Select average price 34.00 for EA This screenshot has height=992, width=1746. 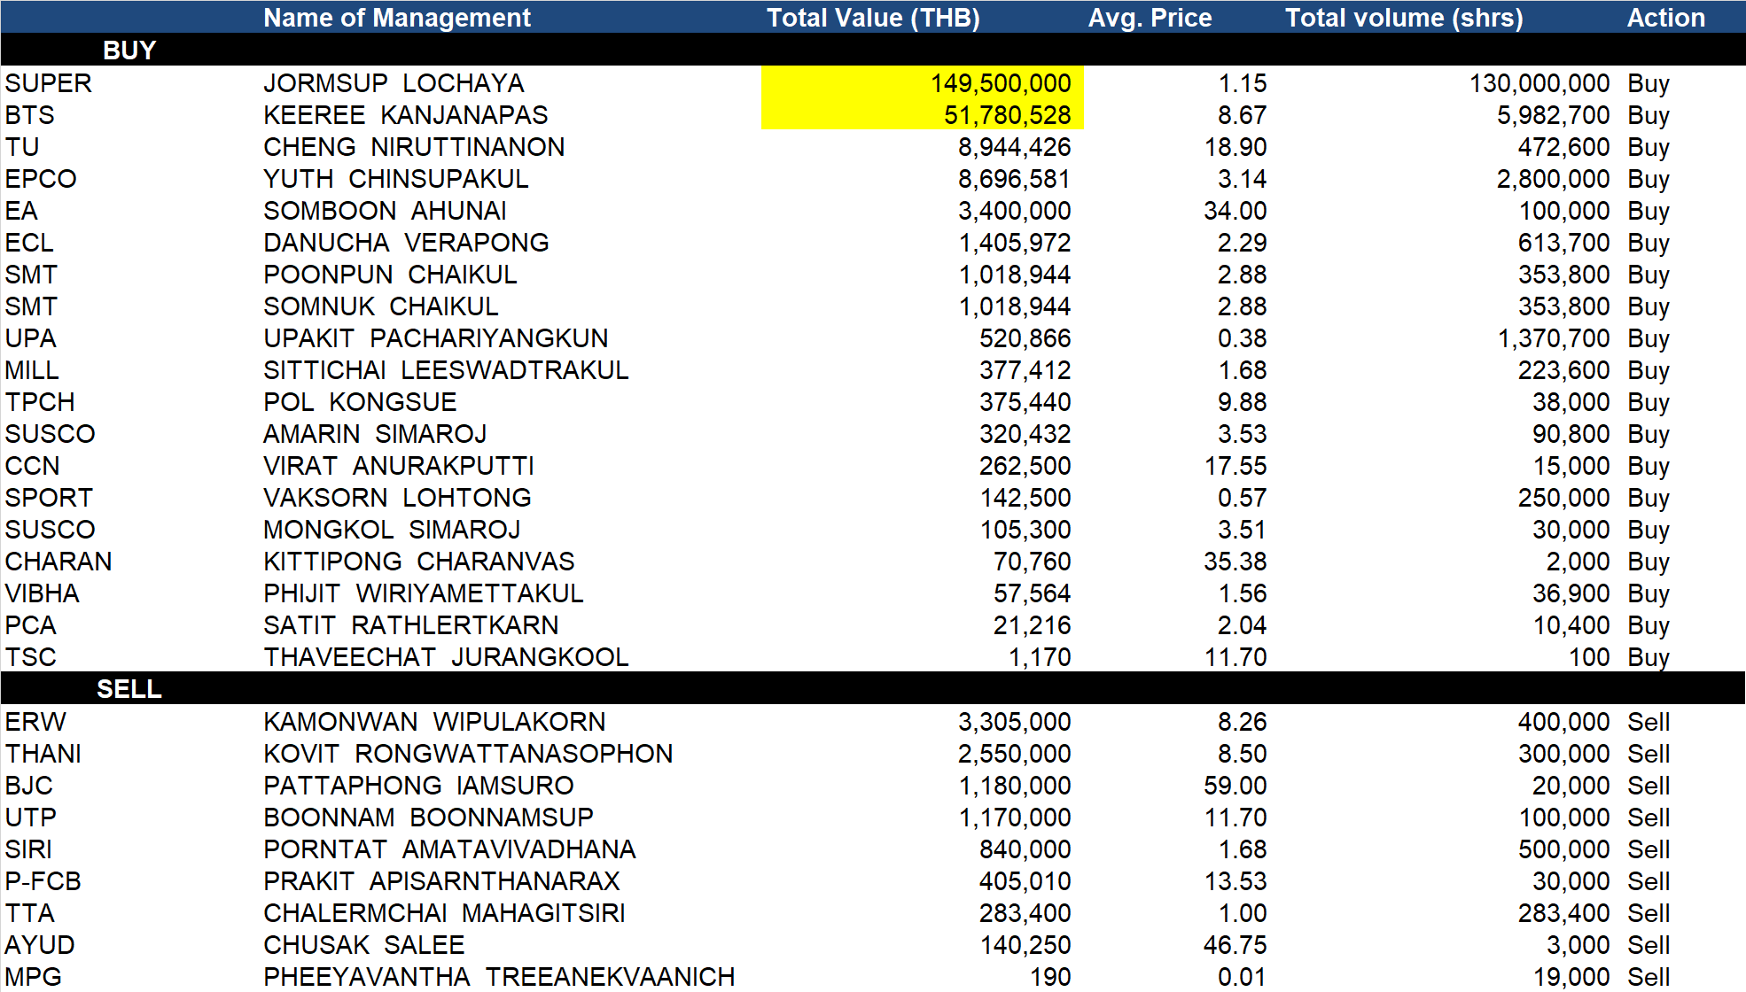click(x=1235, y=211)
